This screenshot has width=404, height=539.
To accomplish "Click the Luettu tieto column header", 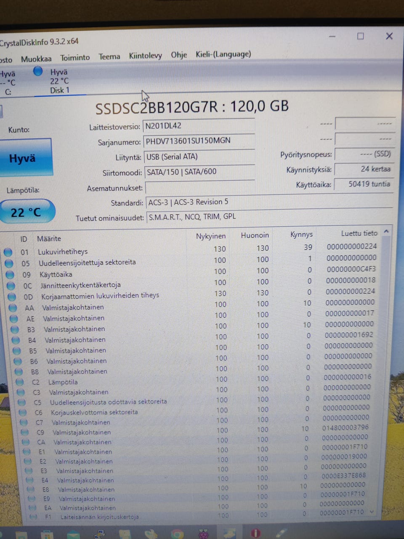I will click(x=359, y=233).
